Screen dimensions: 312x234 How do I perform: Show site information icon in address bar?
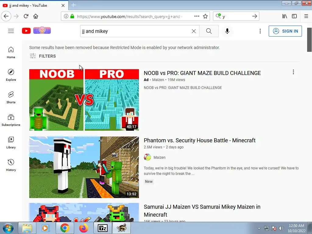[66, 16]
